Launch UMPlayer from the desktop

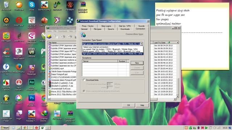[32, 53]
